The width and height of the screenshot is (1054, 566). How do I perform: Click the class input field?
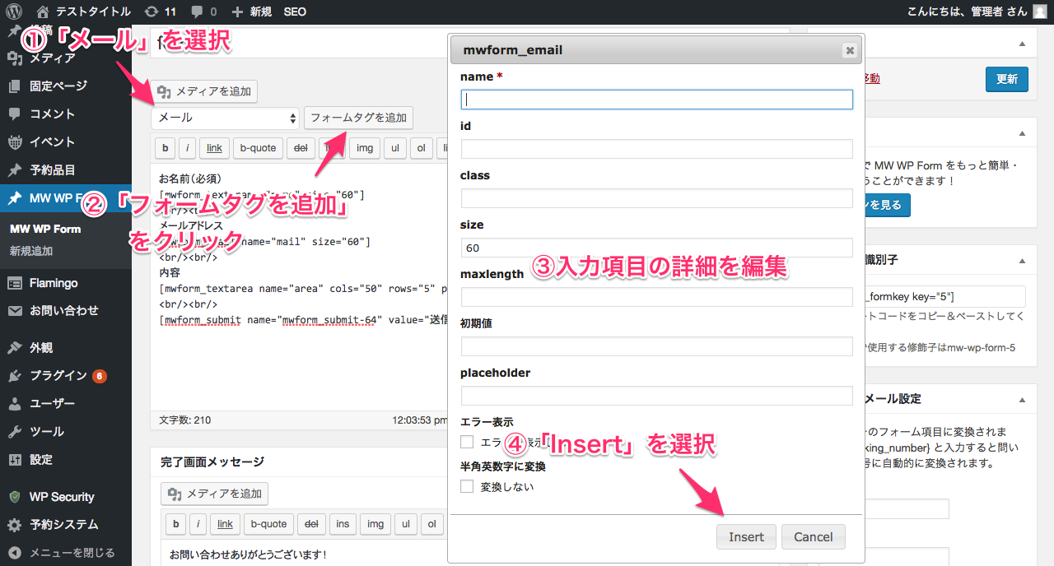click(x=656, y=198)
